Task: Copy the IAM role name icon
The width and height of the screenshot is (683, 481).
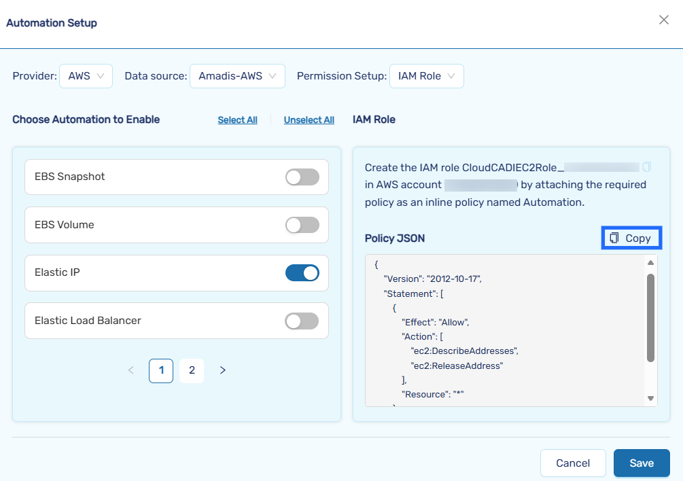Action: coord(646,167)
